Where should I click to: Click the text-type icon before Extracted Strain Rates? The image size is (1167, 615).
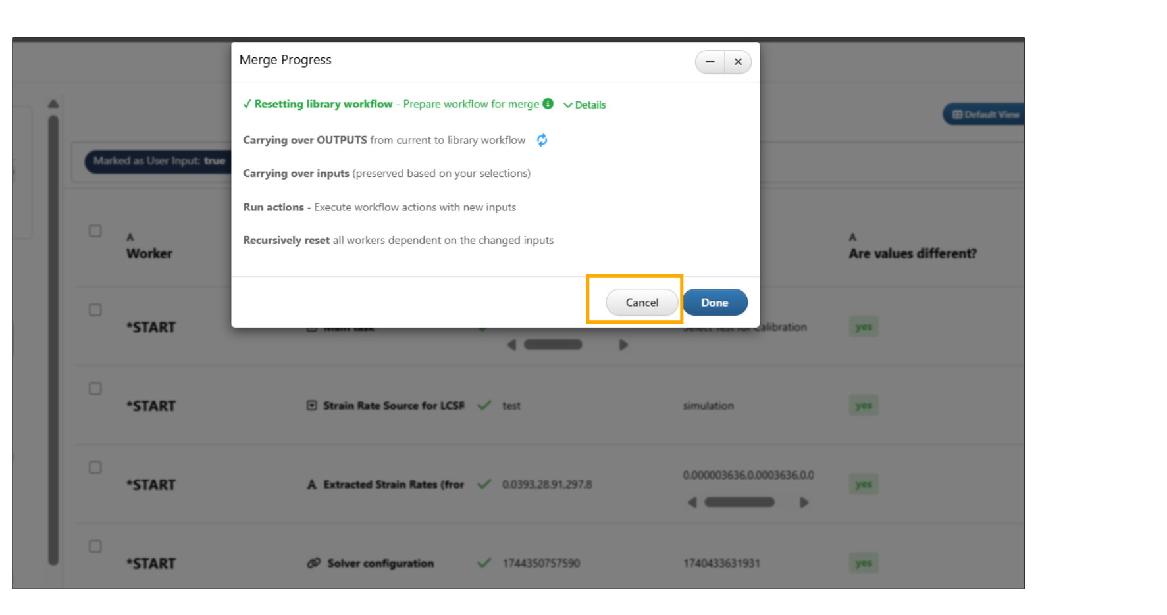[x=312, y=484]
